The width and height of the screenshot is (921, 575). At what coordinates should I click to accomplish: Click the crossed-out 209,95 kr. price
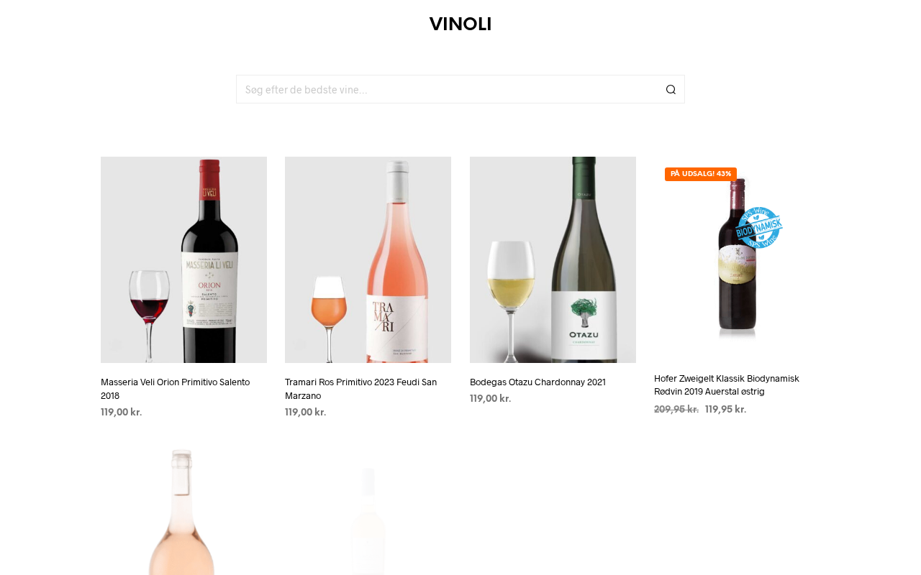click(x=676, y=410)
